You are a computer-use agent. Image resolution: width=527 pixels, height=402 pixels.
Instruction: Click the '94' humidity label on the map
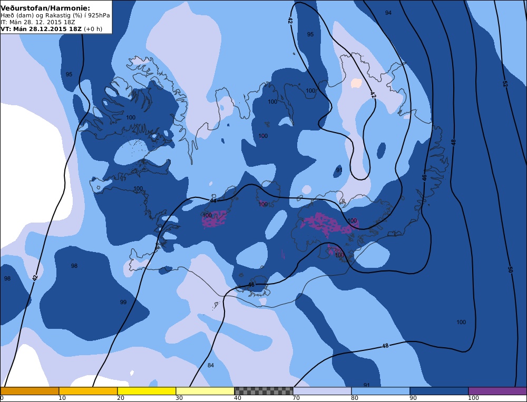pos(388,13)
